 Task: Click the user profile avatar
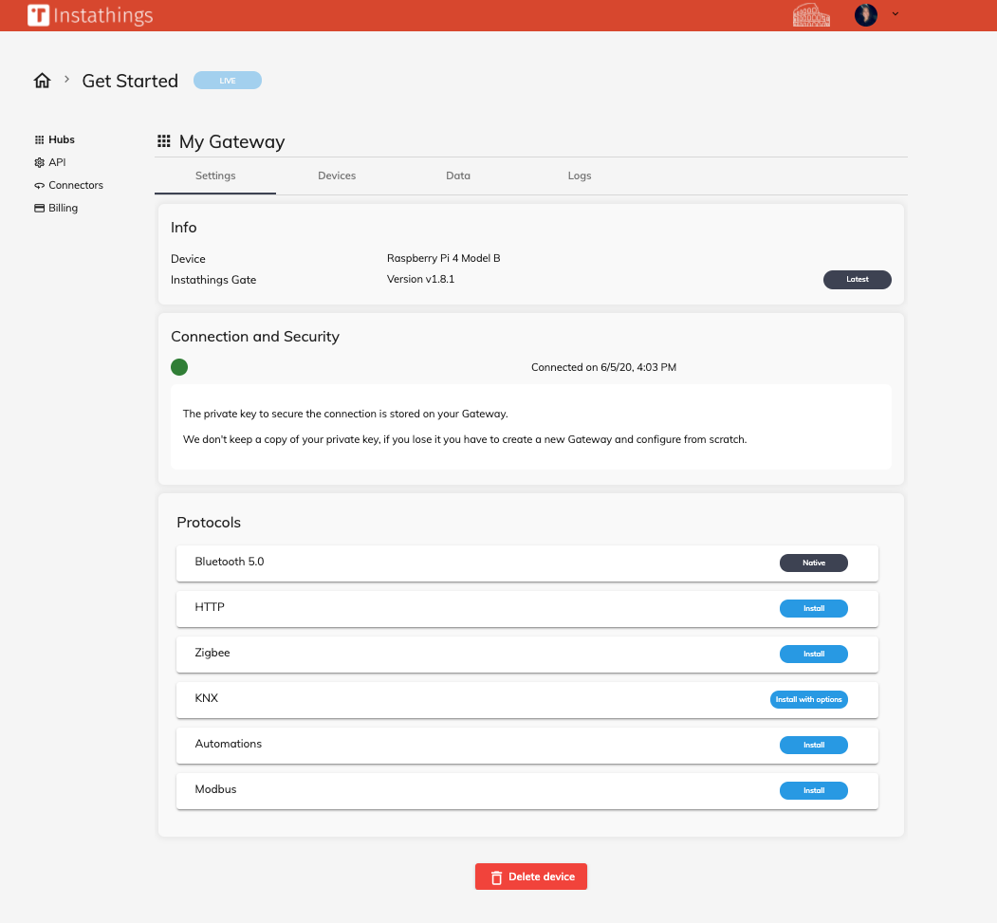click(865, 14)
